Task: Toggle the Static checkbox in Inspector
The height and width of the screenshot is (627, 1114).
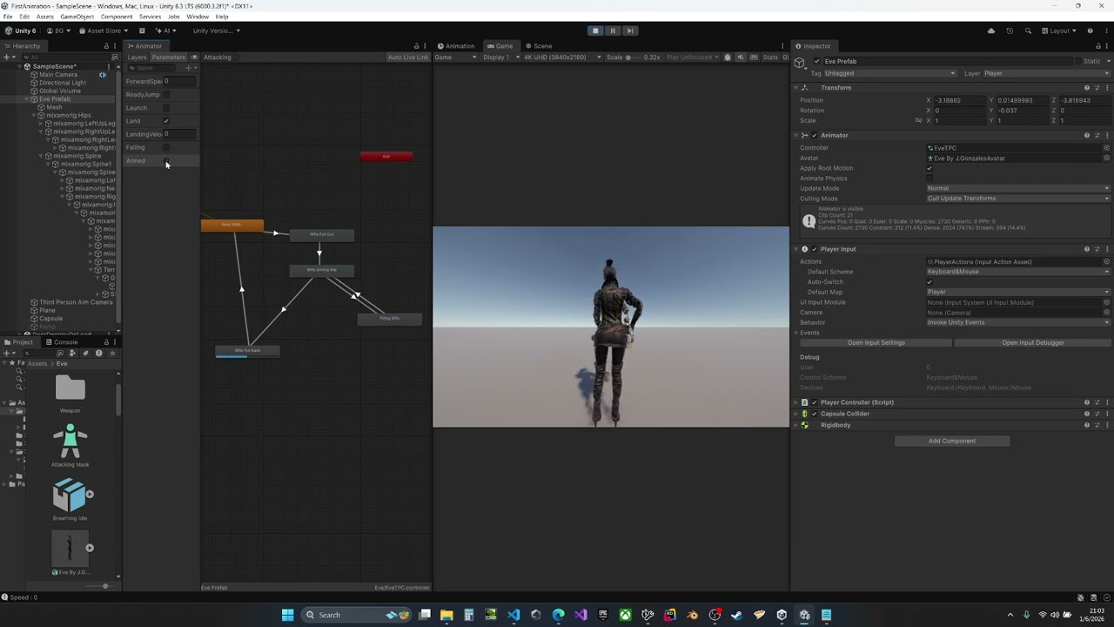Action: coord(1077,61)
